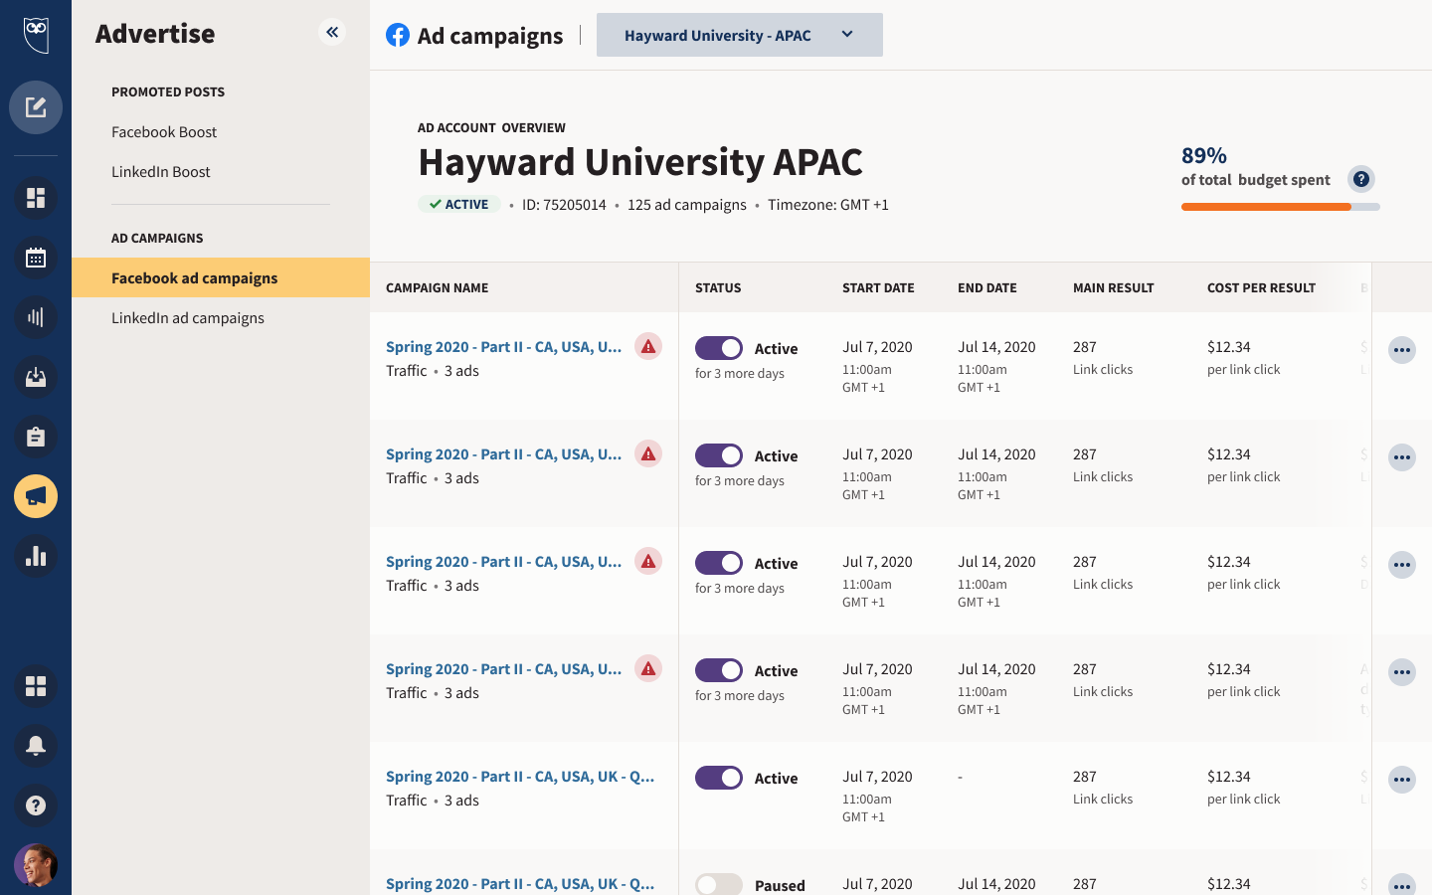
Task: Click the budget spent help question icon
Action: [1360, 179]
